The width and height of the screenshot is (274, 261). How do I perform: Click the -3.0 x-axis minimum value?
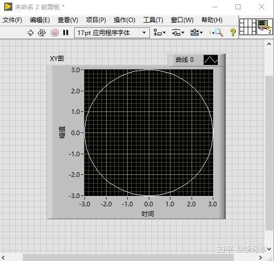point(84,204)
